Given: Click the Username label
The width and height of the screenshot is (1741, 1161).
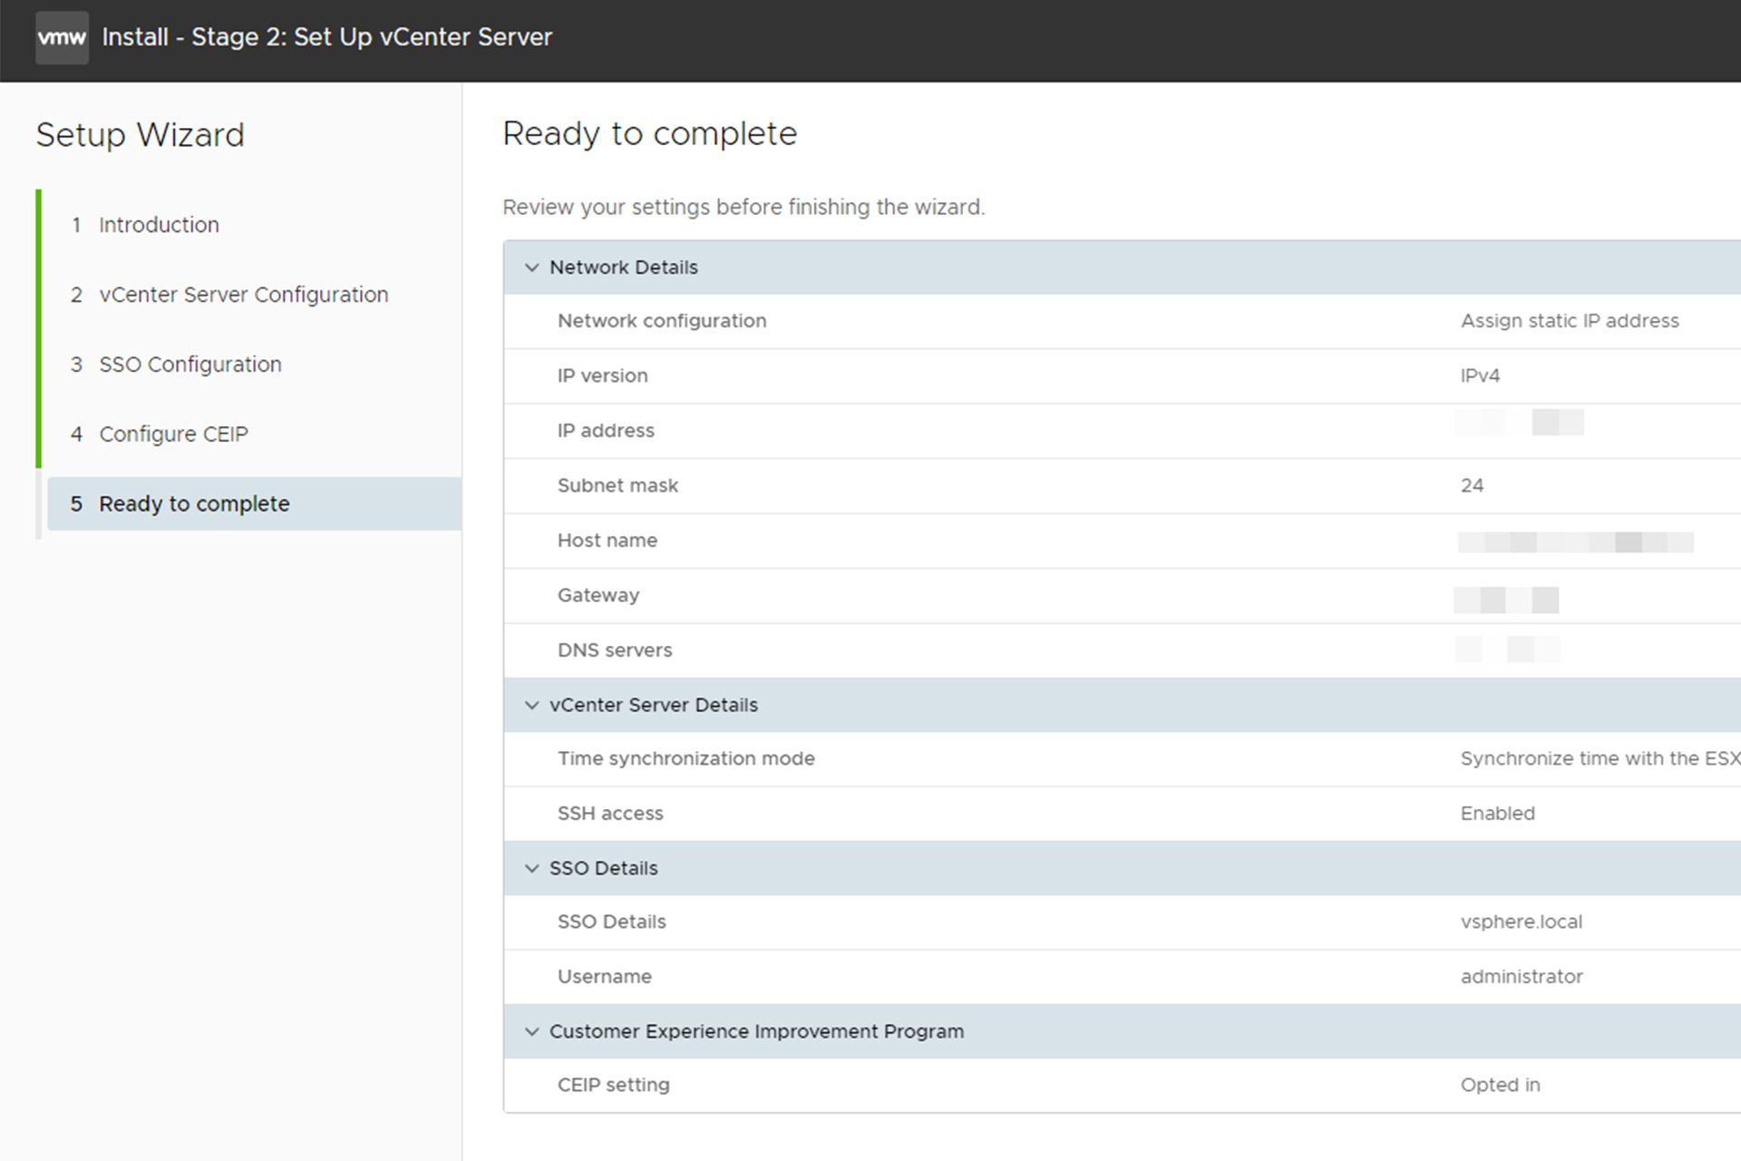Looking at the screenshot, I should tap(604, 977).
